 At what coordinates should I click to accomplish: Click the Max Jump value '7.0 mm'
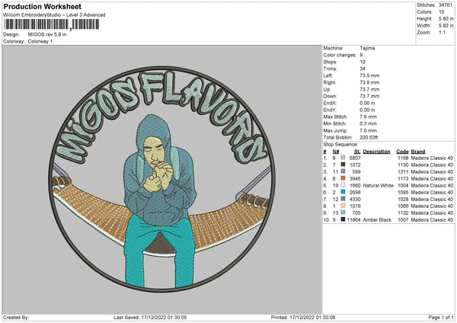tap(368, 130)
